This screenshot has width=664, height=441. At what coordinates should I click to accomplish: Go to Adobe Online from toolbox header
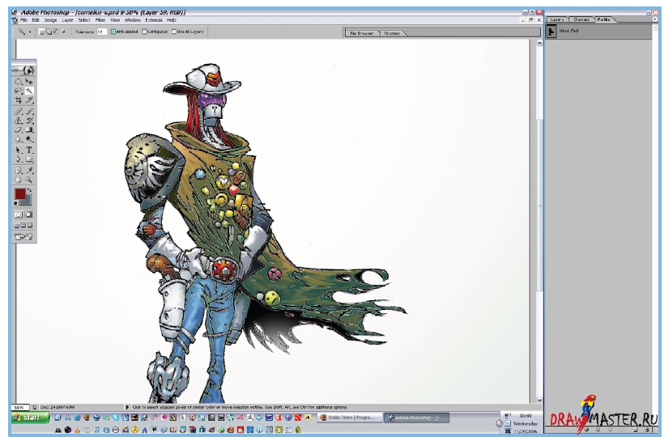23,70
